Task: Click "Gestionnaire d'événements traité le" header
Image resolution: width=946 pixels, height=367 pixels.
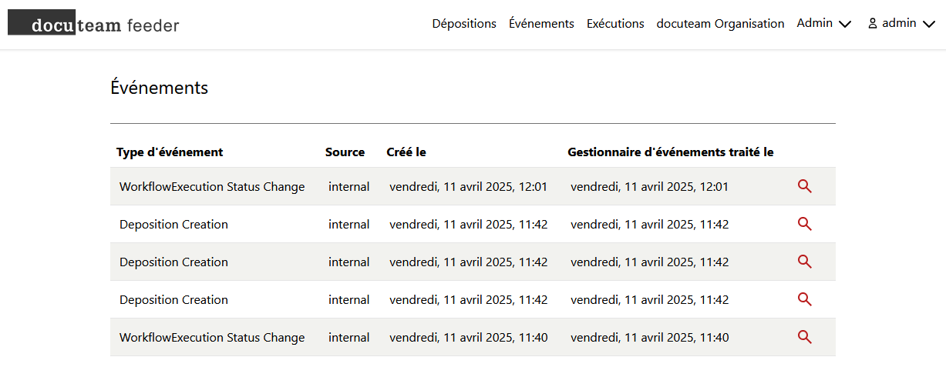Action: pos(670,152)
